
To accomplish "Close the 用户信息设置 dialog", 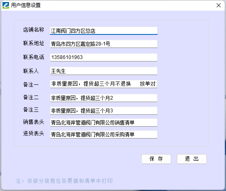I will click(x=219, y=5).
